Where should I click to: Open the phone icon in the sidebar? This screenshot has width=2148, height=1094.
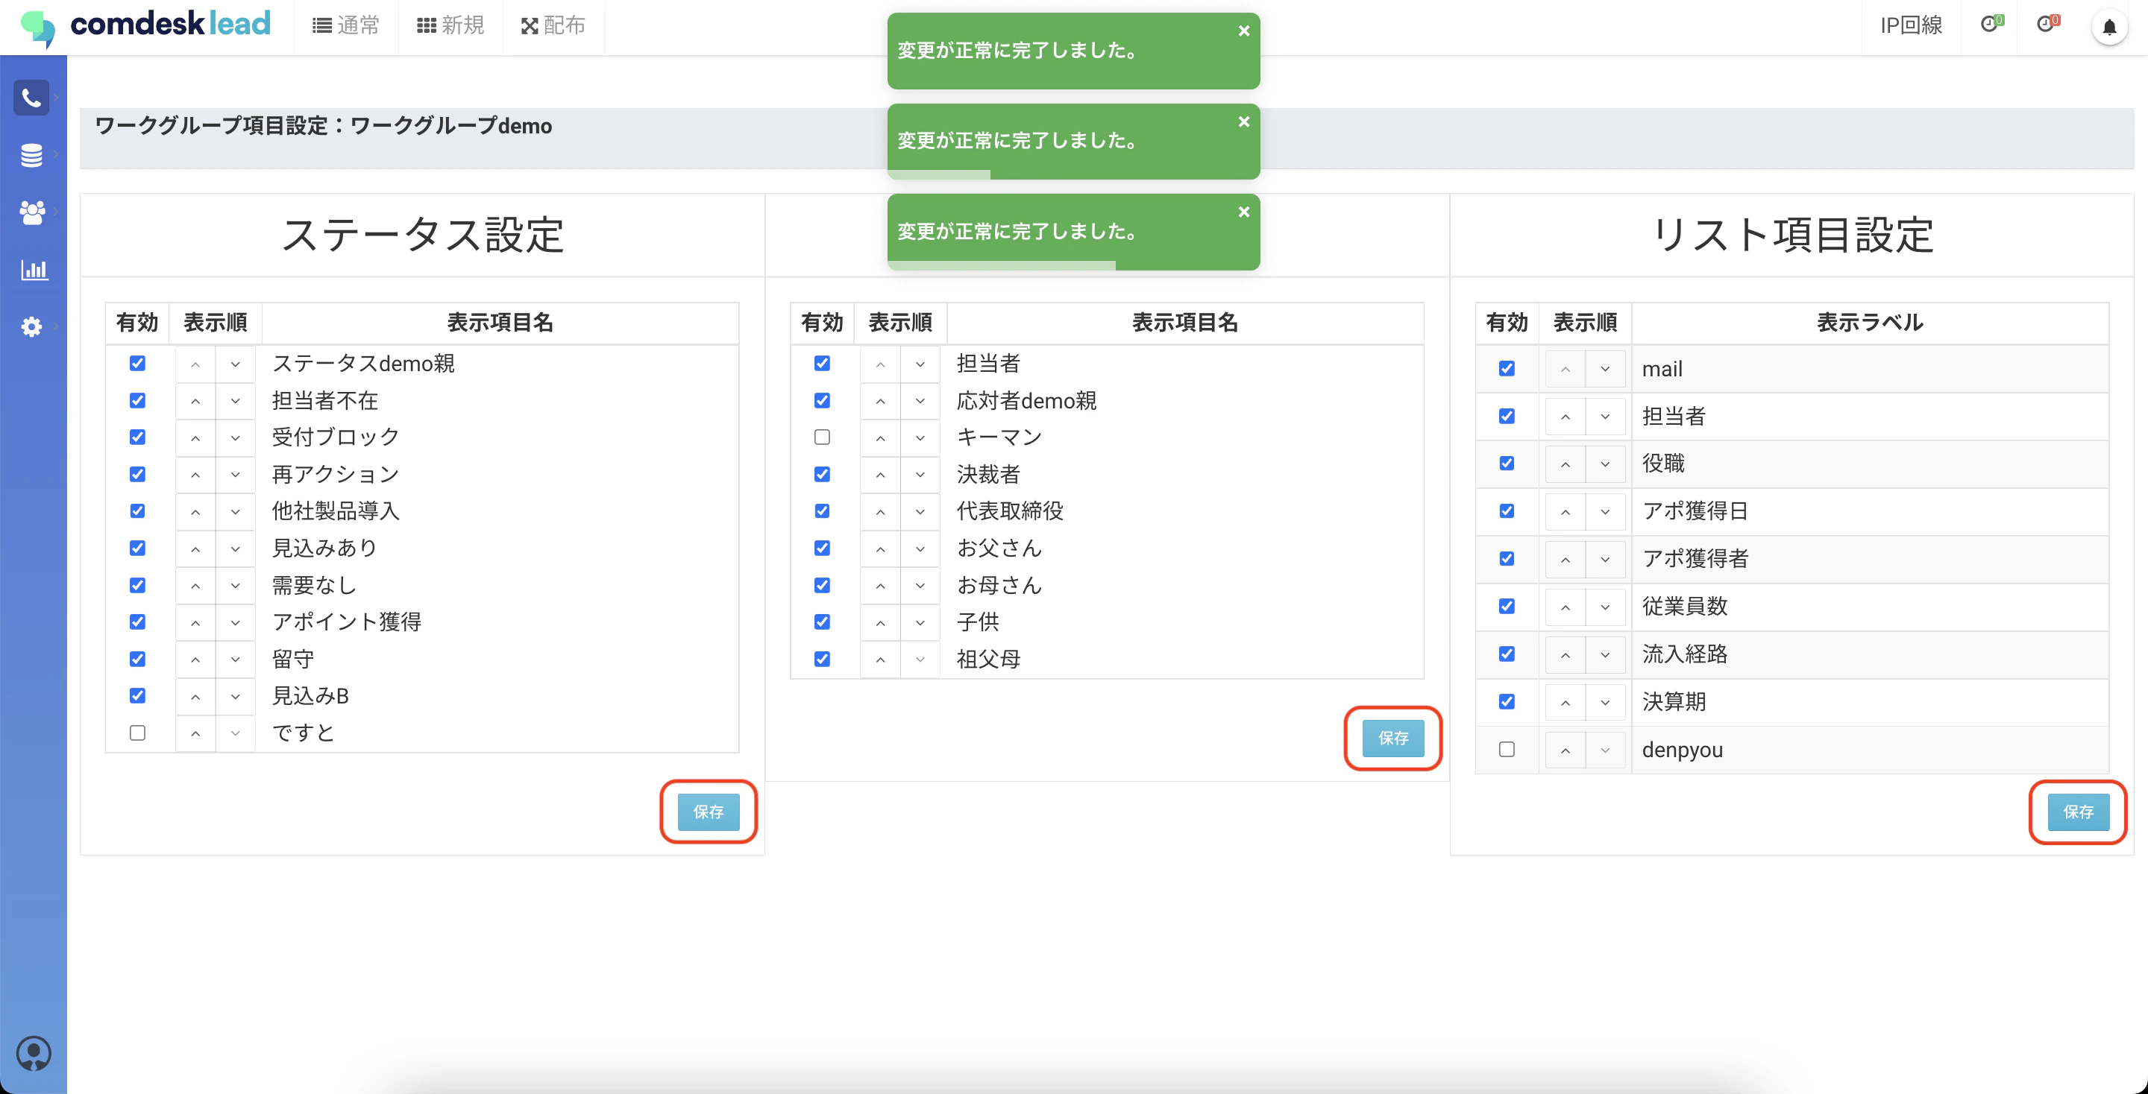pos(31,98)
